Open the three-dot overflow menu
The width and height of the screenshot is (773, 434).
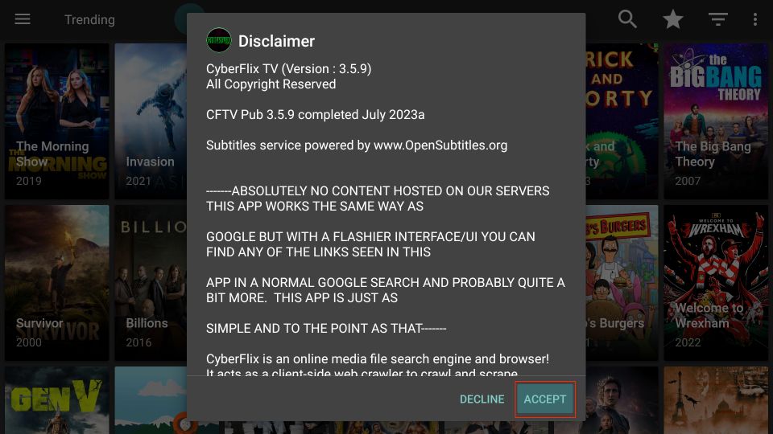click(x=754, y=19)
